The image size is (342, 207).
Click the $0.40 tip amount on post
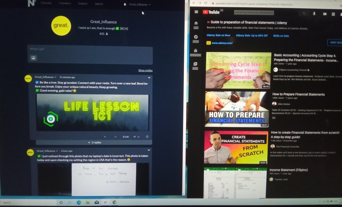126,137
